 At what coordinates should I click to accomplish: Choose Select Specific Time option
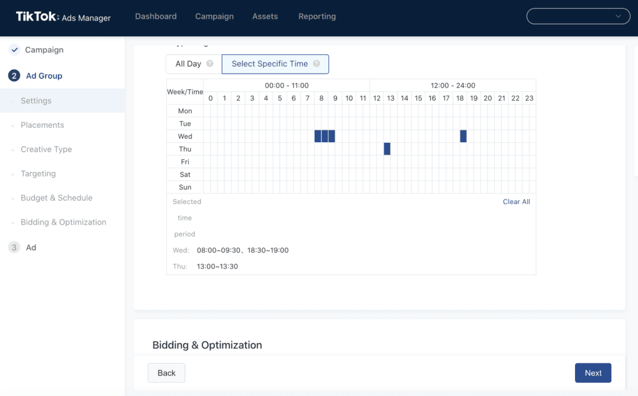pos(269,64)
